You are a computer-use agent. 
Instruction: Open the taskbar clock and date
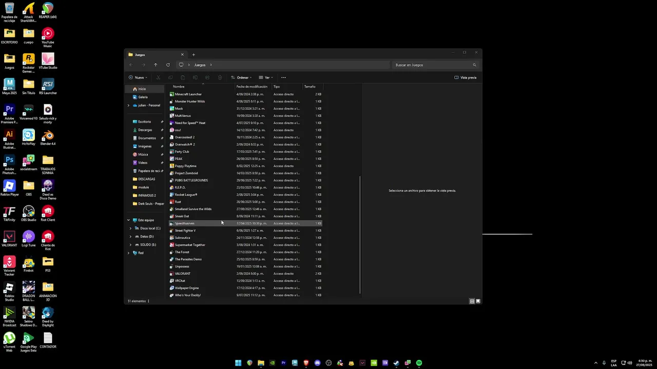645,363
